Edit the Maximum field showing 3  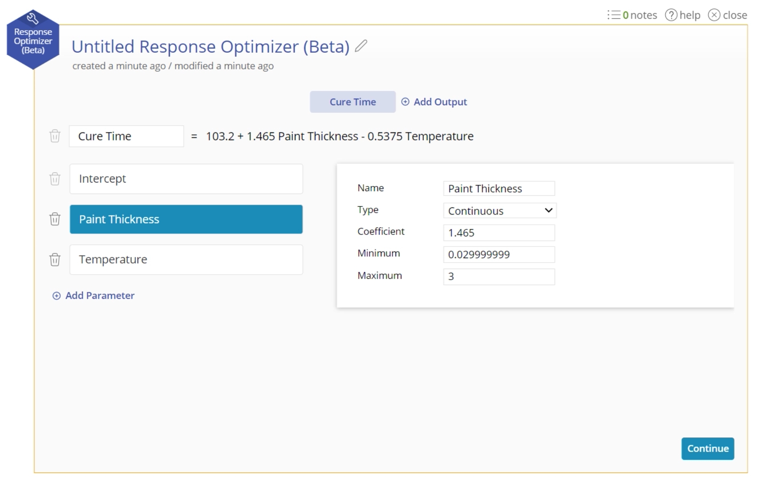point(499,277)
